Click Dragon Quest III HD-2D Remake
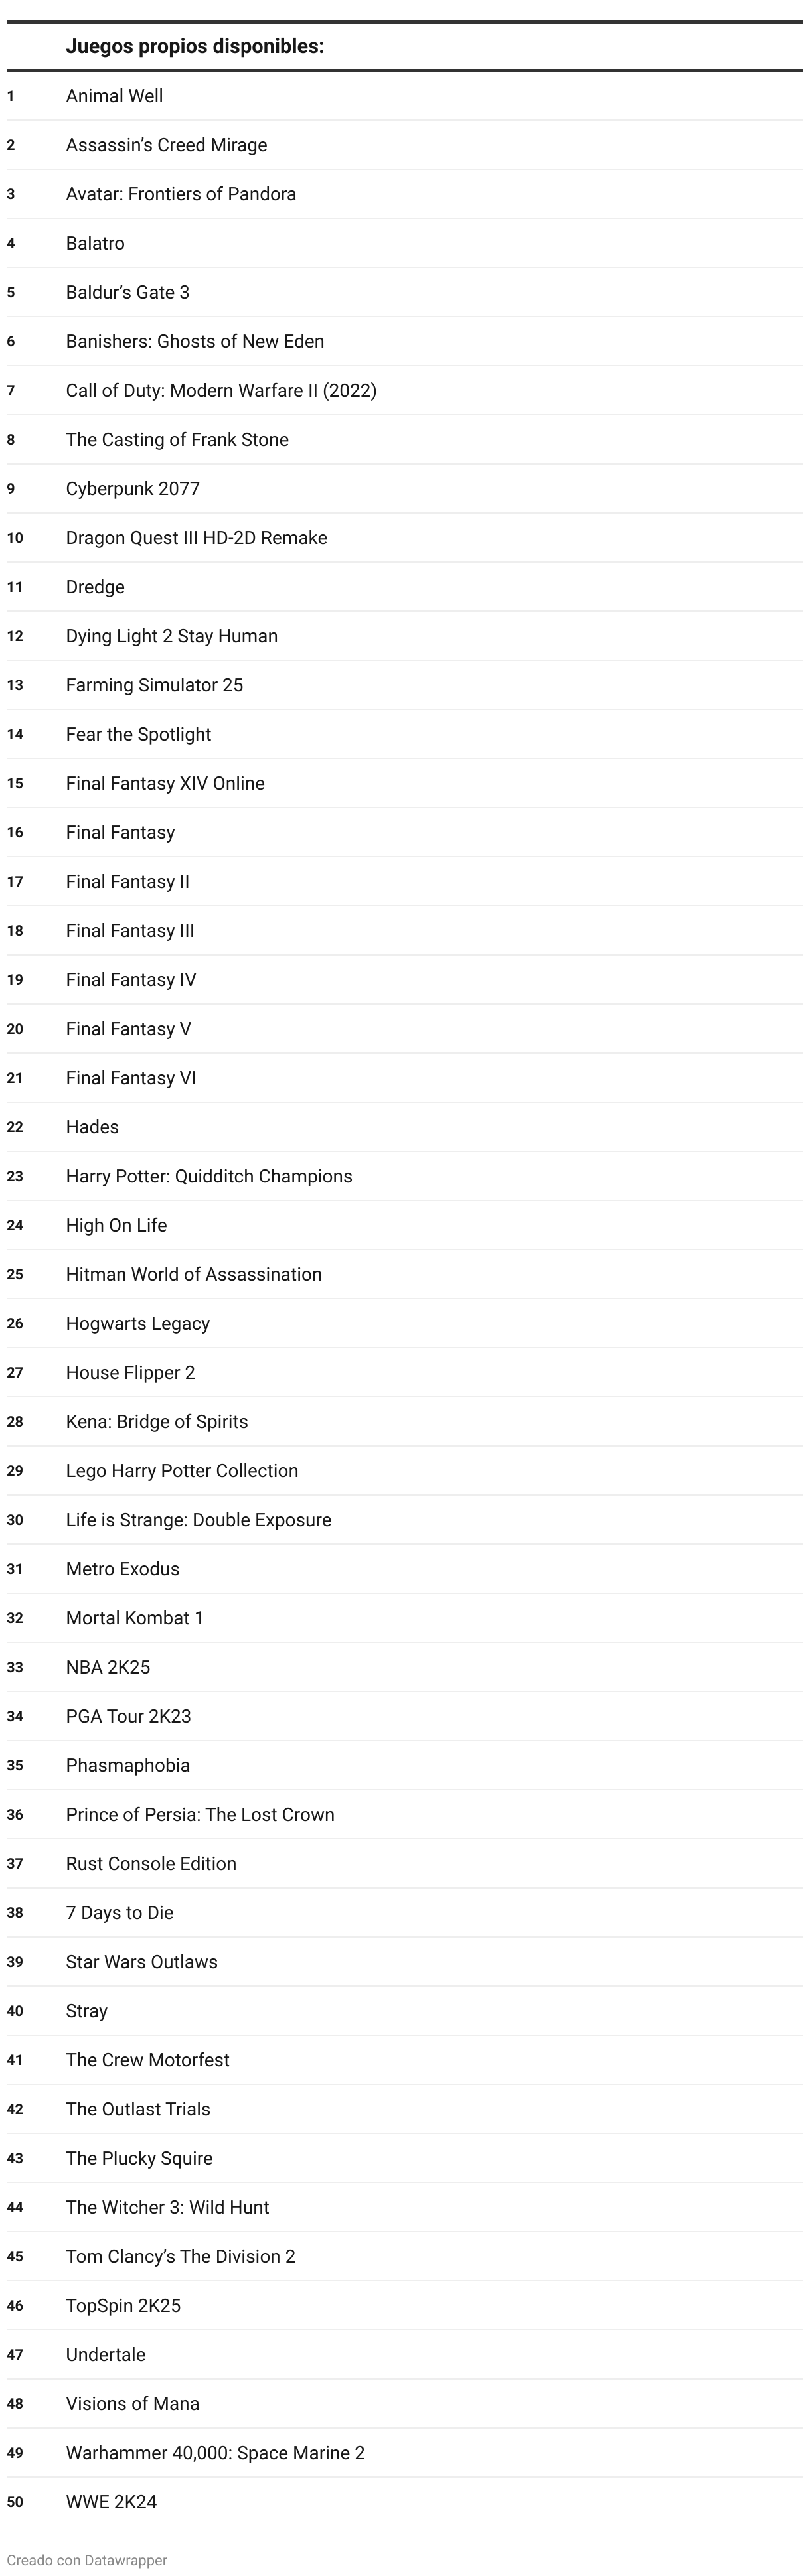The height and width of the screenshot is (2576, 810). pos(197,538)
